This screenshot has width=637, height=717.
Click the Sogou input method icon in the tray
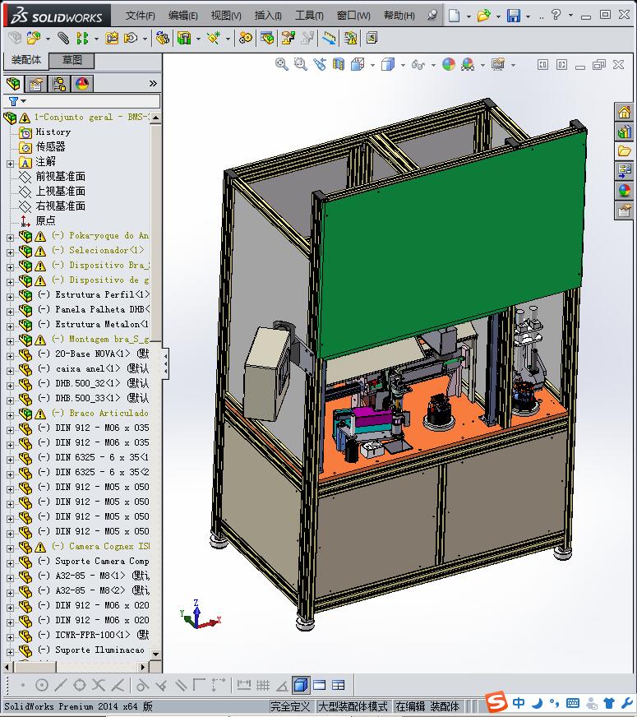coord(496,703)
